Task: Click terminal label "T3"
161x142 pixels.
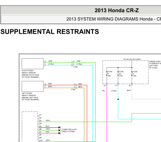Action: coord(104,86)
